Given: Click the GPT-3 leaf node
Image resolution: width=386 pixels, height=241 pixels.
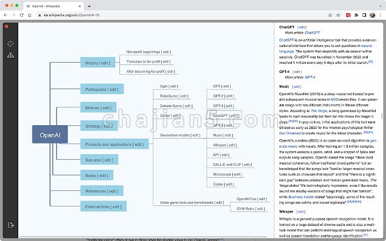Looking at the screenshot, I should tap(223, 106).
